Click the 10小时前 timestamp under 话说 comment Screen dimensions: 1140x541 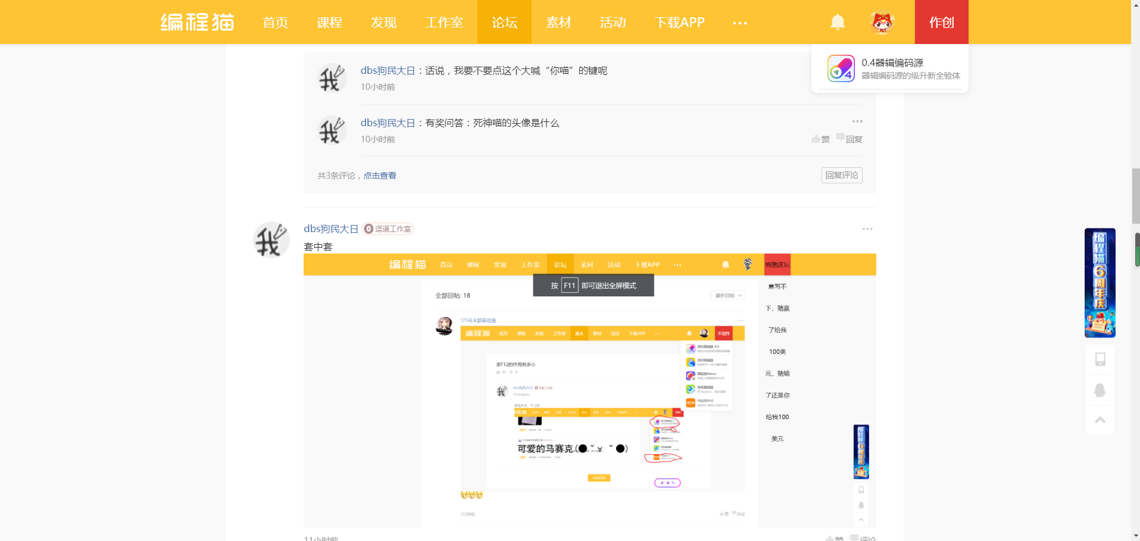pos(377,87)
